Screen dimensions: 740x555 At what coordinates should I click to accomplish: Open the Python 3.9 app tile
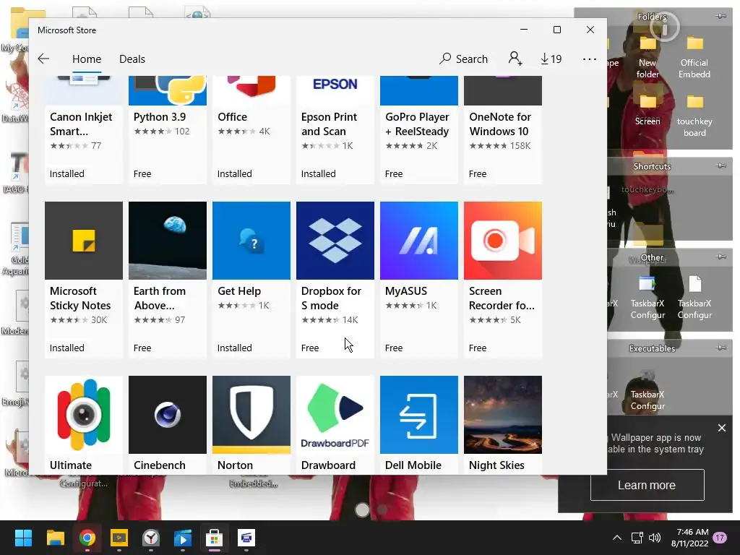click(168, 130)
